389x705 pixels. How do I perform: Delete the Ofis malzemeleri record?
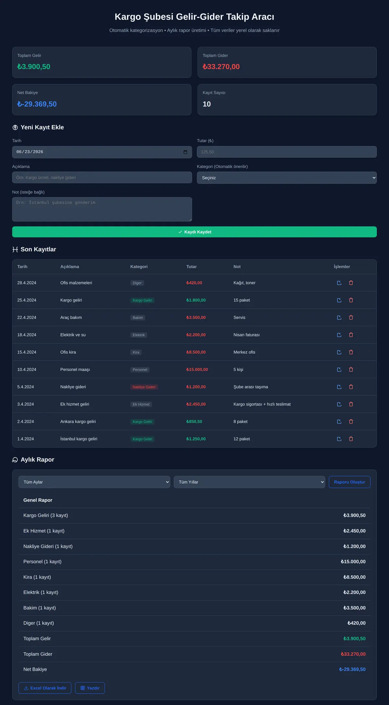[351, 283]
